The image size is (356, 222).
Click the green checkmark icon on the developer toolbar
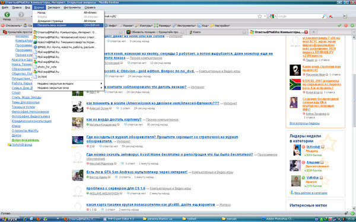339,25
